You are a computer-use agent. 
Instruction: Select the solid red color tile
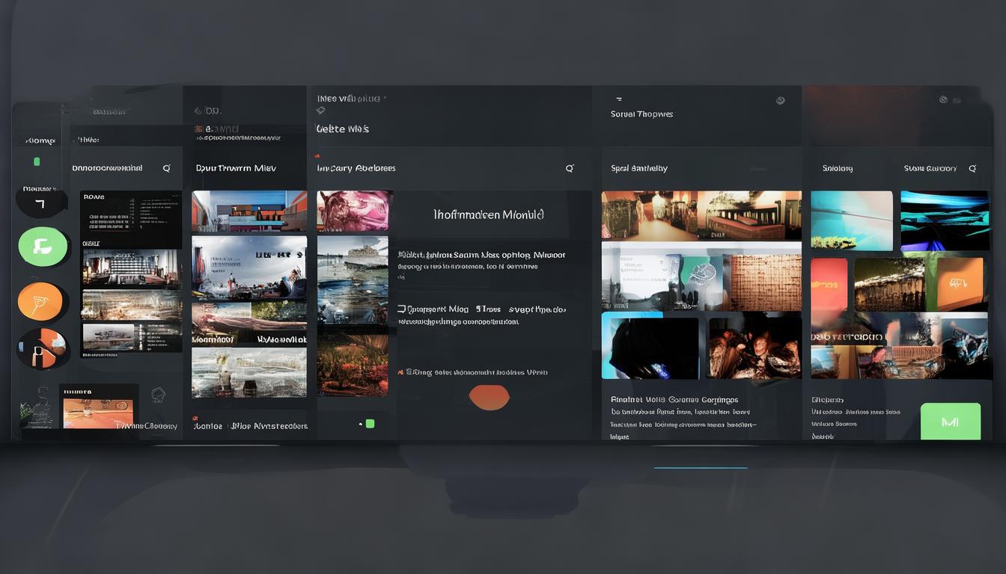point(829,285)
